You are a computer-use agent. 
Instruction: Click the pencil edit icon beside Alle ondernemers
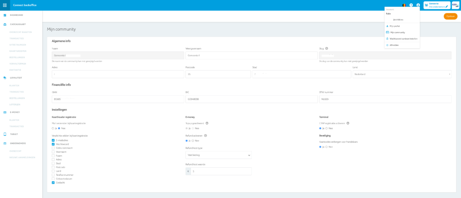coord(447,6)
